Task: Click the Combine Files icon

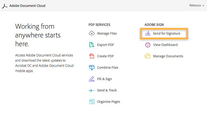Action: click(92, 68)
